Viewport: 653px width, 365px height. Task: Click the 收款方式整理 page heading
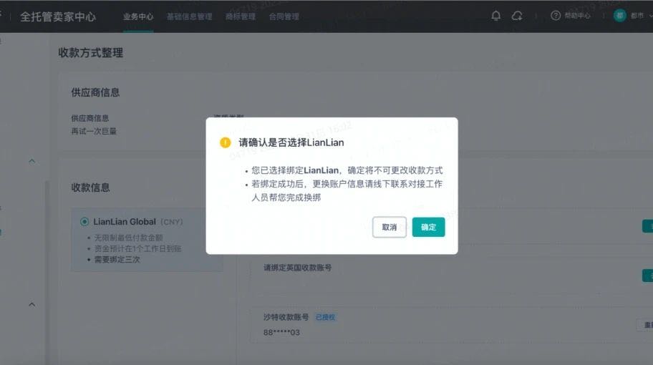[91, 53]
